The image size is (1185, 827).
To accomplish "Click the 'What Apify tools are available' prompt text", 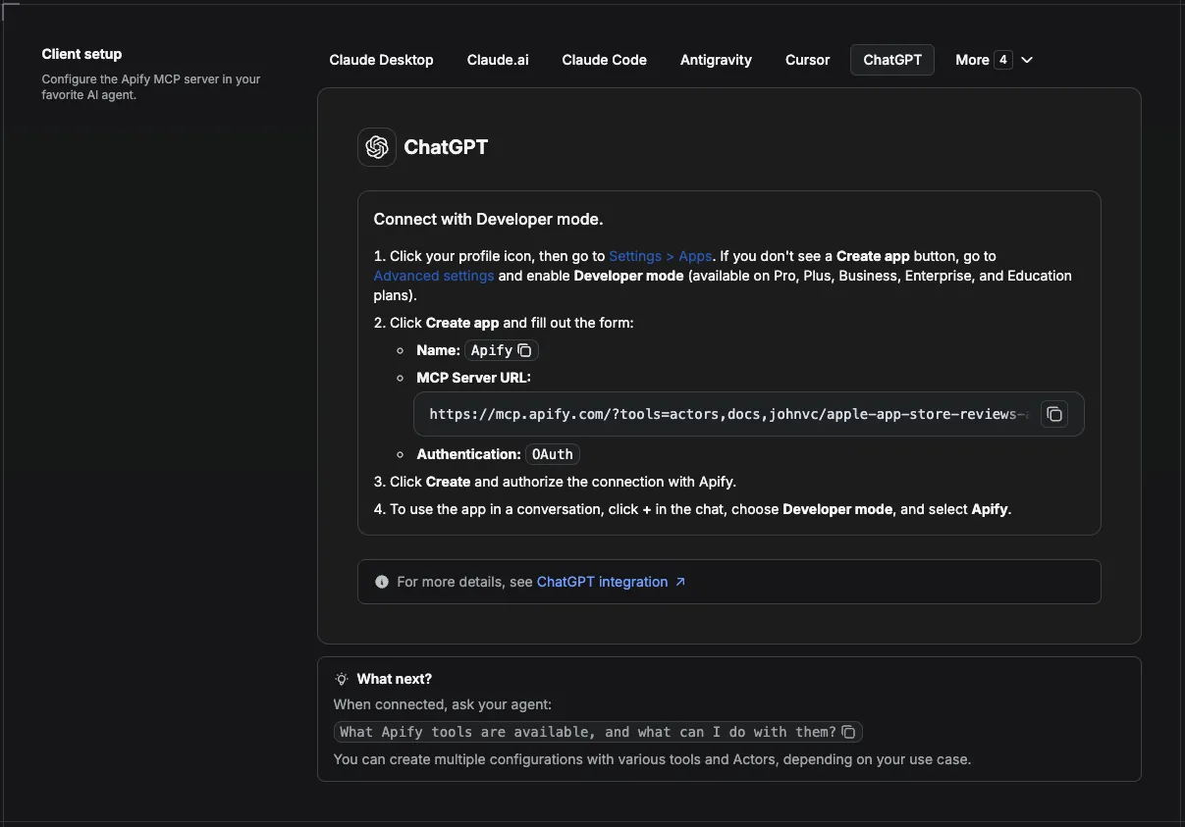I will coord(587,732).
